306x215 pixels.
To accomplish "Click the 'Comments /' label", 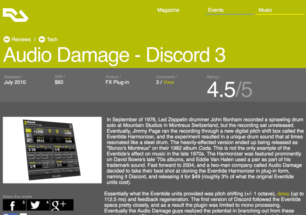I will [167, 77].
